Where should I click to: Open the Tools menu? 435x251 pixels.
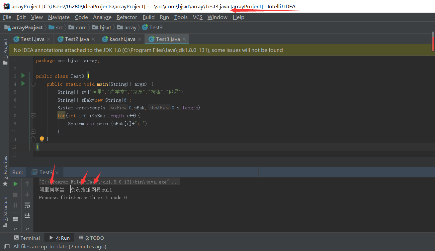[181, 17]
